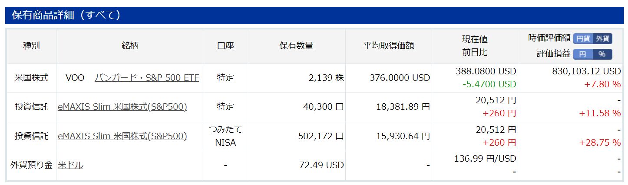
Task: Switch market value display to 円貨
Action: pos(583,38)
